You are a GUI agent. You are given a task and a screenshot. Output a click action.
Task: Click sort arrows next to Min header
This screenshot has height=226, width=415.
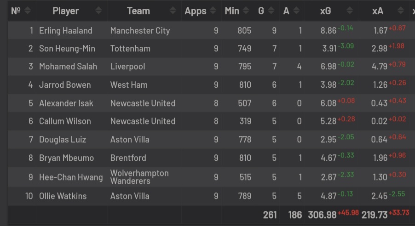[x=246, y=11]
